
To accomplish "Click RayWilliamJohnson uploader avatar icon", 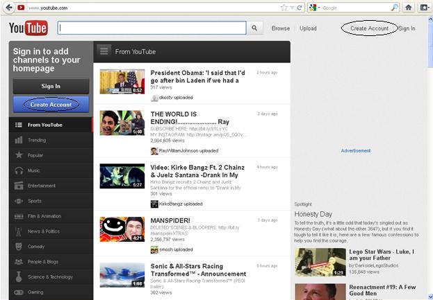I will [154, 151].
